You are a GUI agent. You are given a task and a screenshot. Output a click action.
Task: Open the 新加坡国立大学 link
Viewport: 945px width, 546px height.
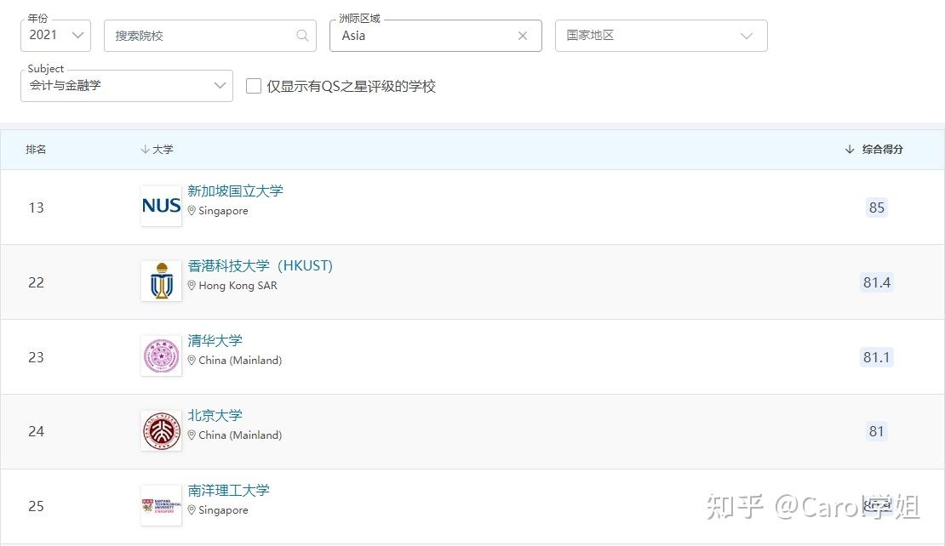coord(235,191)
